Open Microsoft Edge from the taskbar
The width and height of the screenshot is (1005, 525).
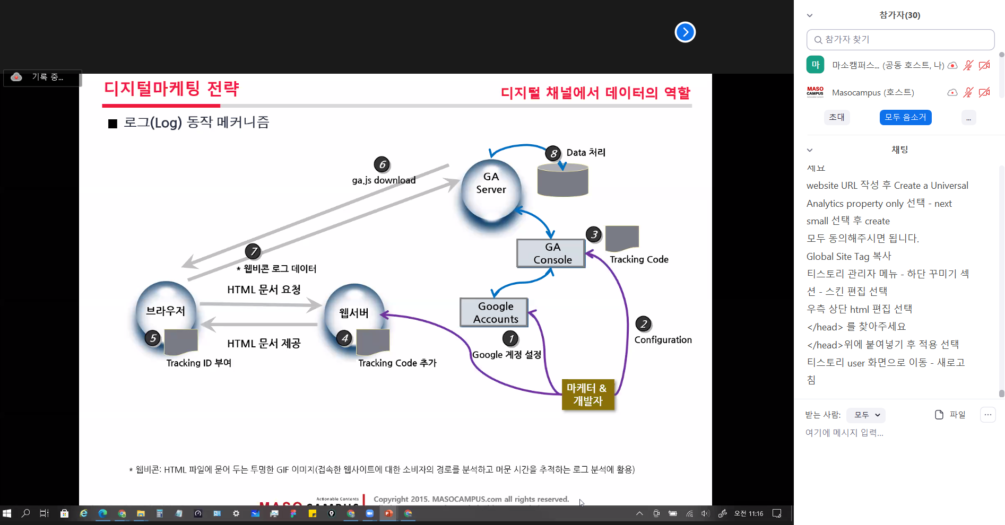[x=102, y=513]
